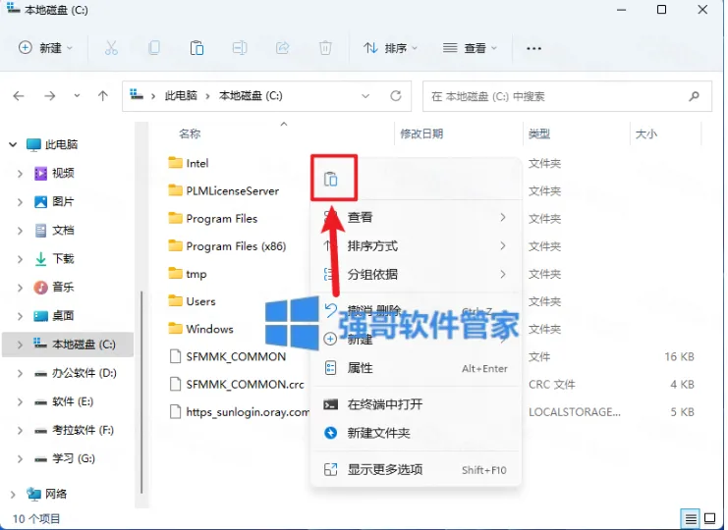
Task: Switch to large icons view in status bar
Action: click(x=709, y=518)
